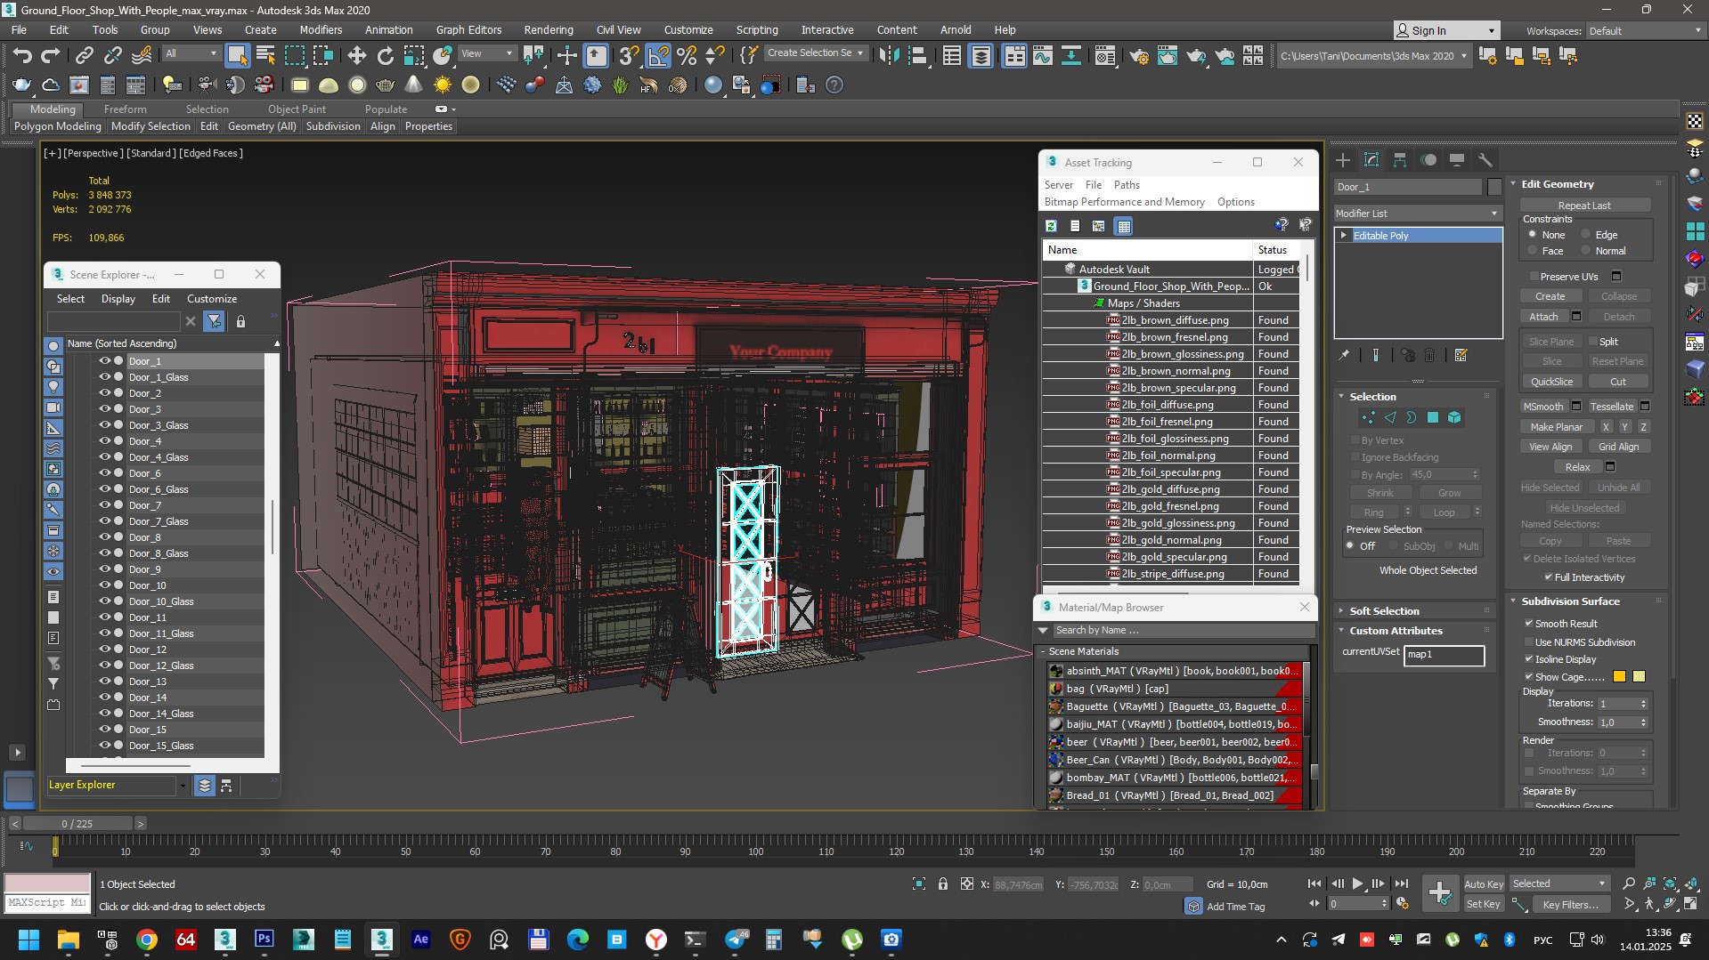Click the Sign In button
Viewport: 1709px width, 960px height.
1446,31
